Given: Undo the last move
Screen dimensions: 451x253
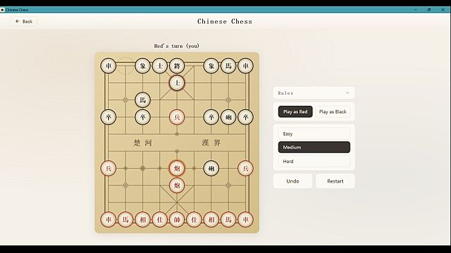Looking at the screenshot, I should [293, 181].
